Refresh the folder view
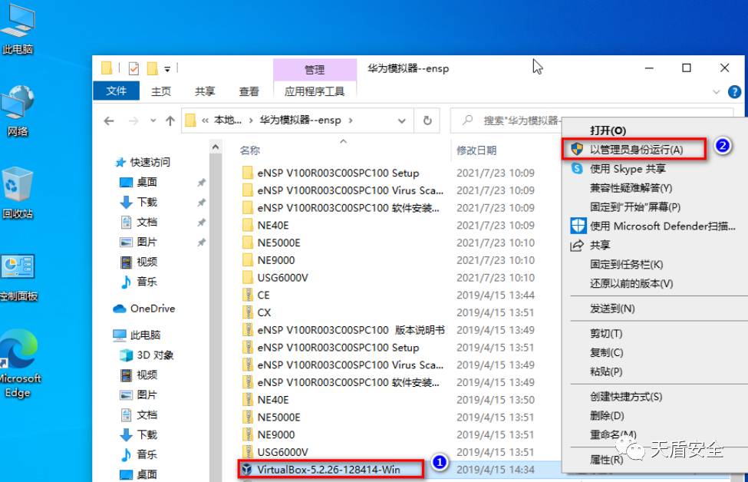Viewport: 748px width, 482px height. click(x=427, y=121)
